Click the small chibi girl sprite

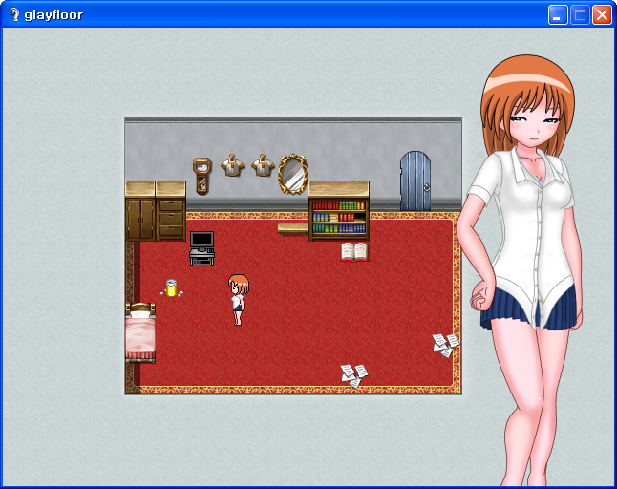239,299
